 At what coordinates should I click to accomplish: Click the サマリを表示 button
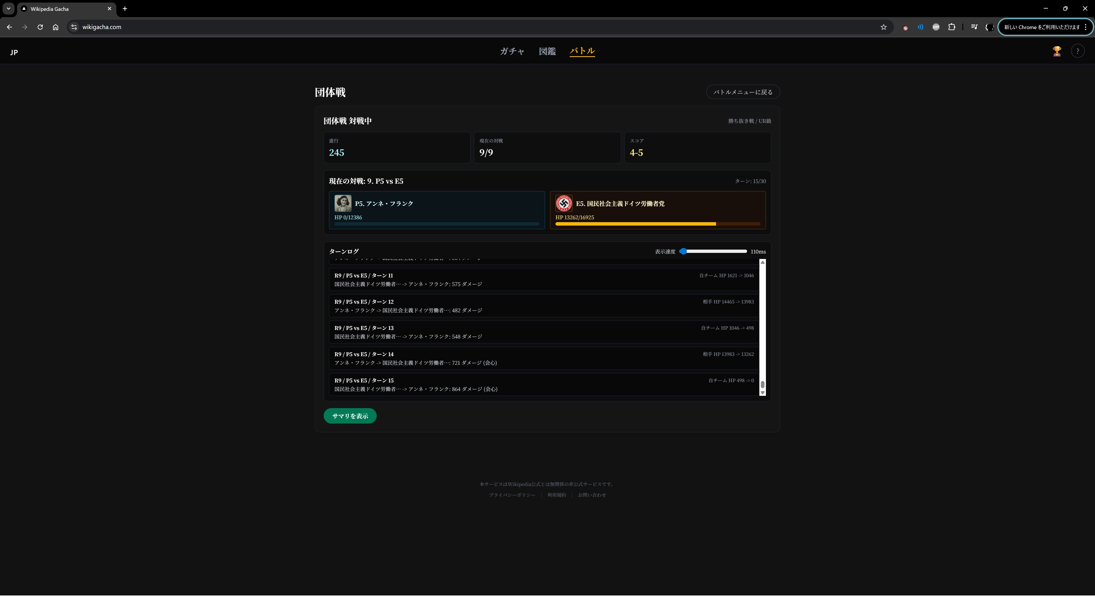(x=350, y=416)
